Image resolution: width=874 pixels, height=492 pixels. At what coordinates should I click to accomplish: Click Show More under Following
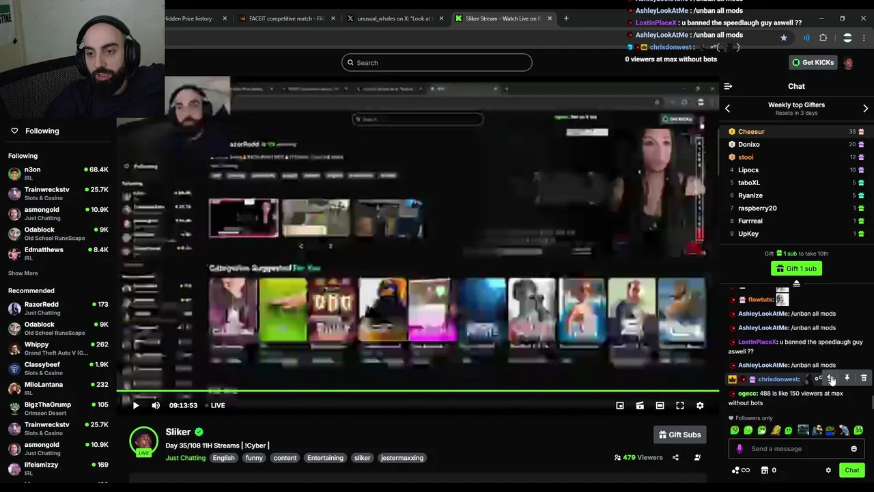pyautogui.click(x=23, y=273)
